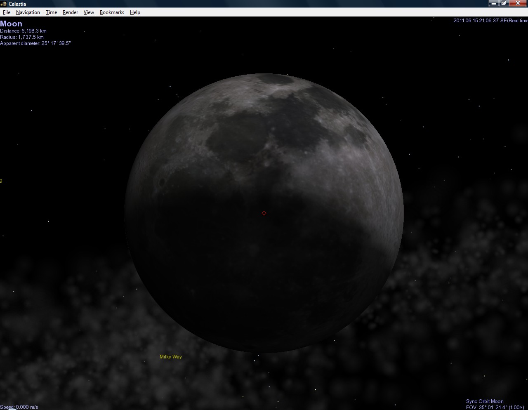The height and width of the screenshot is (410, 528).
Task: Select the View menu
Action: coord(89,12)
